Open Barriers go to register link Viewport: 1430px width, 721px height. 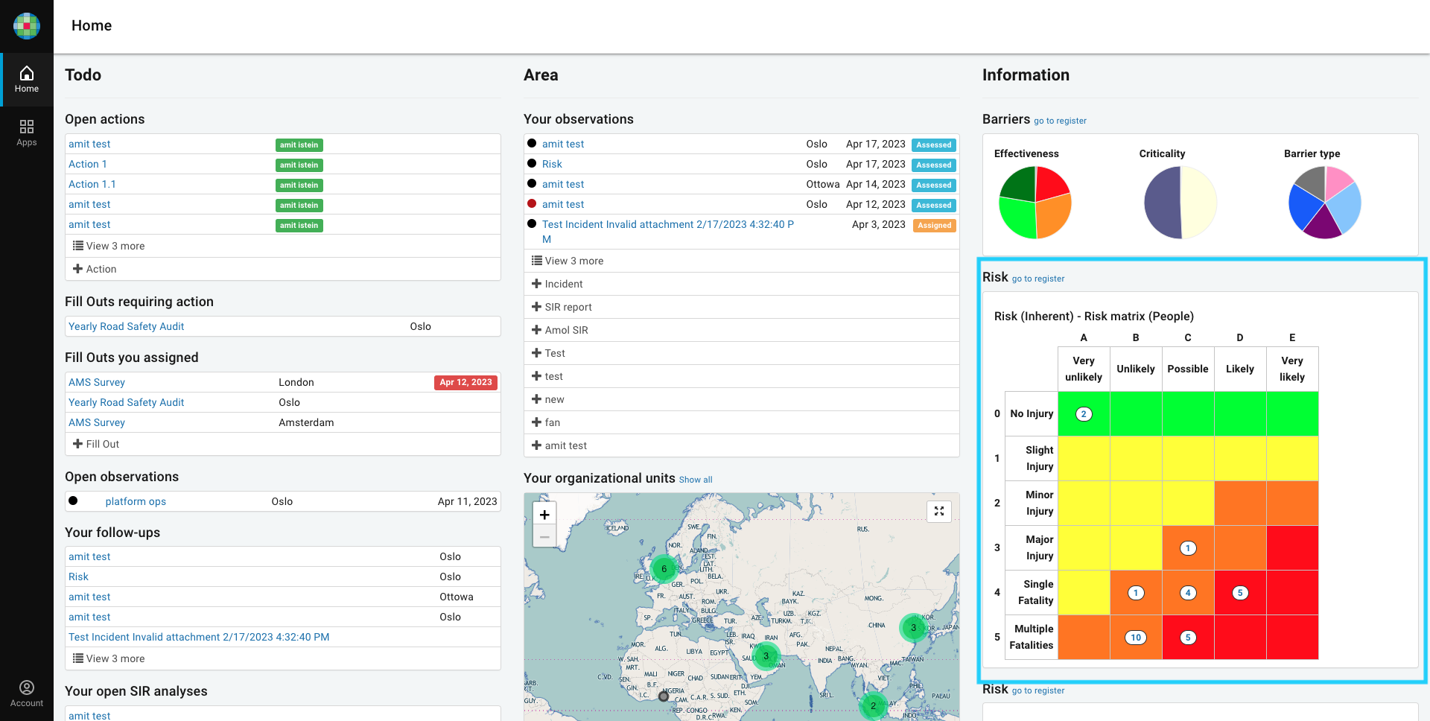click(x=1060, y=121)
